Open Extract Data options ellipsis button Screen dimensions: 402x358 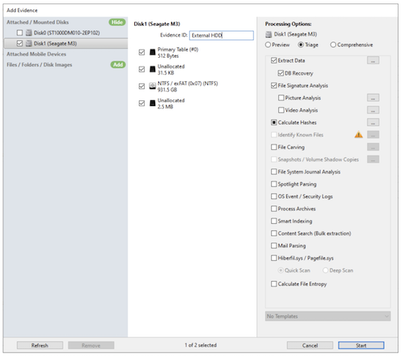pyautogui.click(x=373, y=60)
